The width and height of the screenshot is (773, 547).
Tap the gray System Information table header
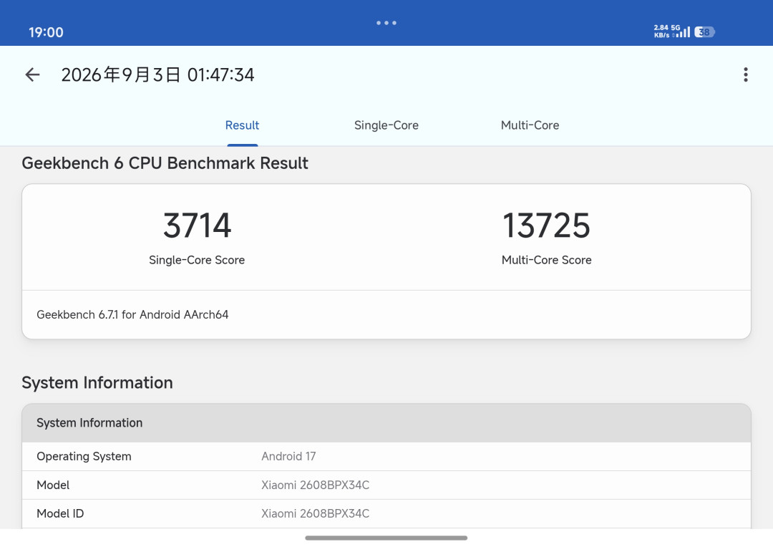click(386, 422)
